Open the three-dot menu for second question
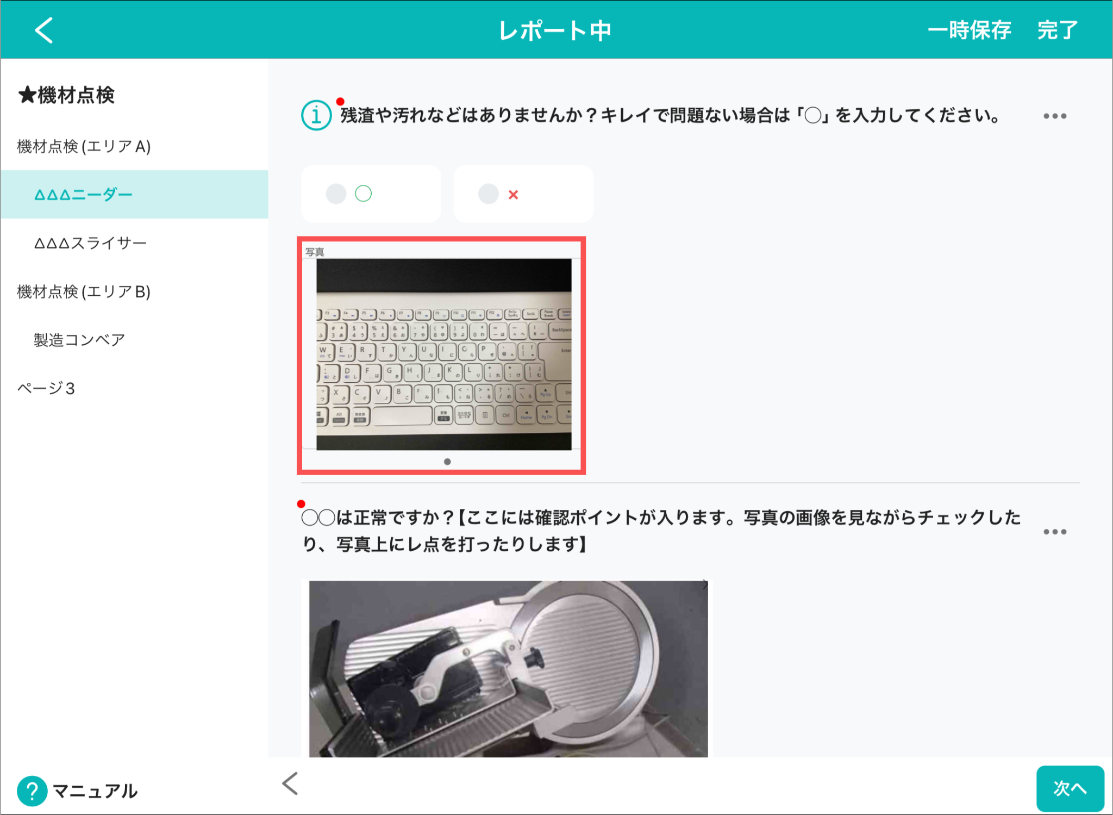Viewport: 1113px width, 815px height. [x=1054, y=531]
